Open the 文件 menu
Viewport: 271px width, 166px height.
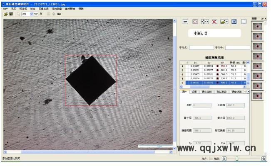5,9
